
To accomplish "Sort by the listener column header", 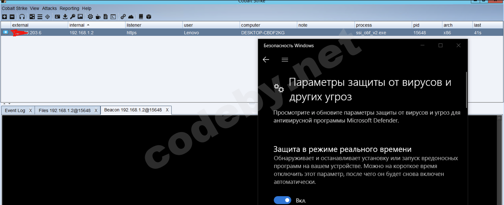I will coord(154,25).
